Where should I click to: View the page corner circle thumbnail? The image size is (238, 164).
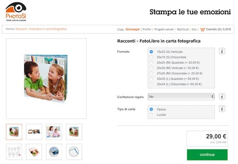(x=74, y=152)
